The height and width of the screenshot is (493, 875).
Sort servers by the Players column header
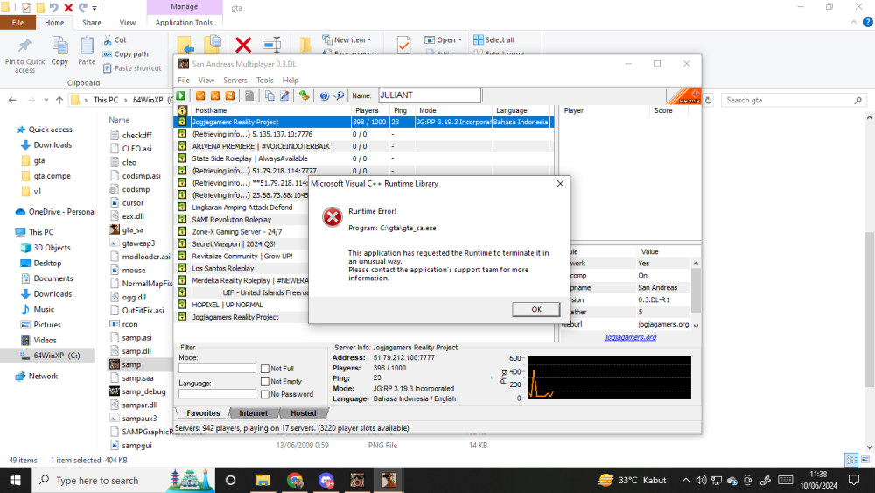click(x=367, y=110)
